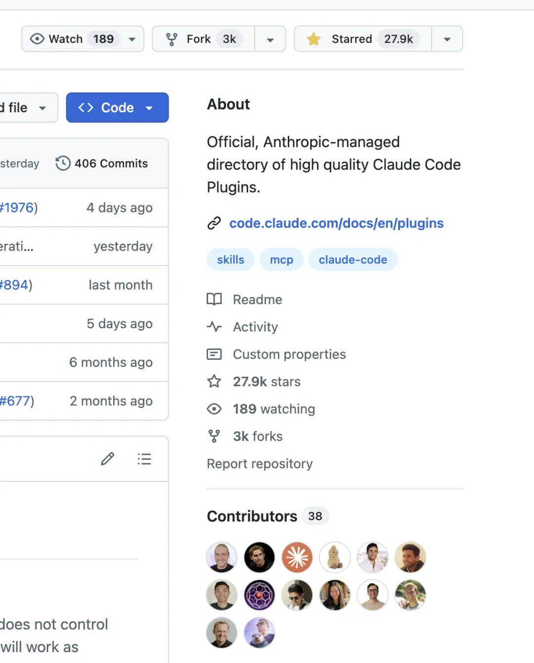
Task: Select the claude-code topic tag
Action: pyautogui.click(x=353, y=260)
